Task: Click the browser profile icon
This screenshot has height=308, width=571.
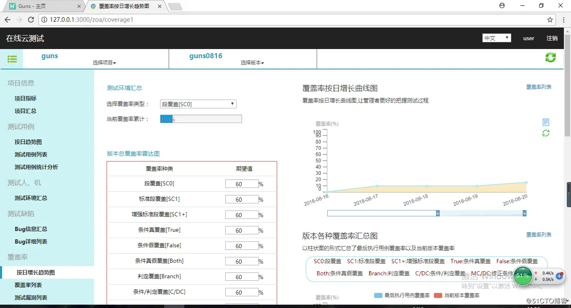Action: pyautogui.click(x=502, y=6)
